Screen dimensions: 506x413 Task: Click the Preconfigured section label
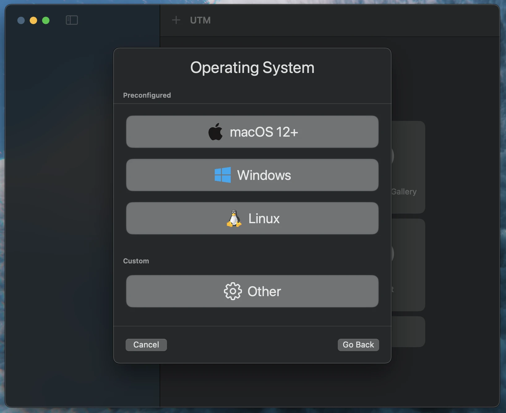[x=147, y=95]
